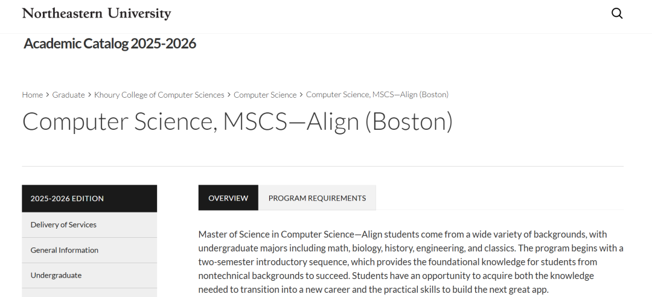Open Delivery of Services in sidebar

pyautogui.click(x=63, y=225)
